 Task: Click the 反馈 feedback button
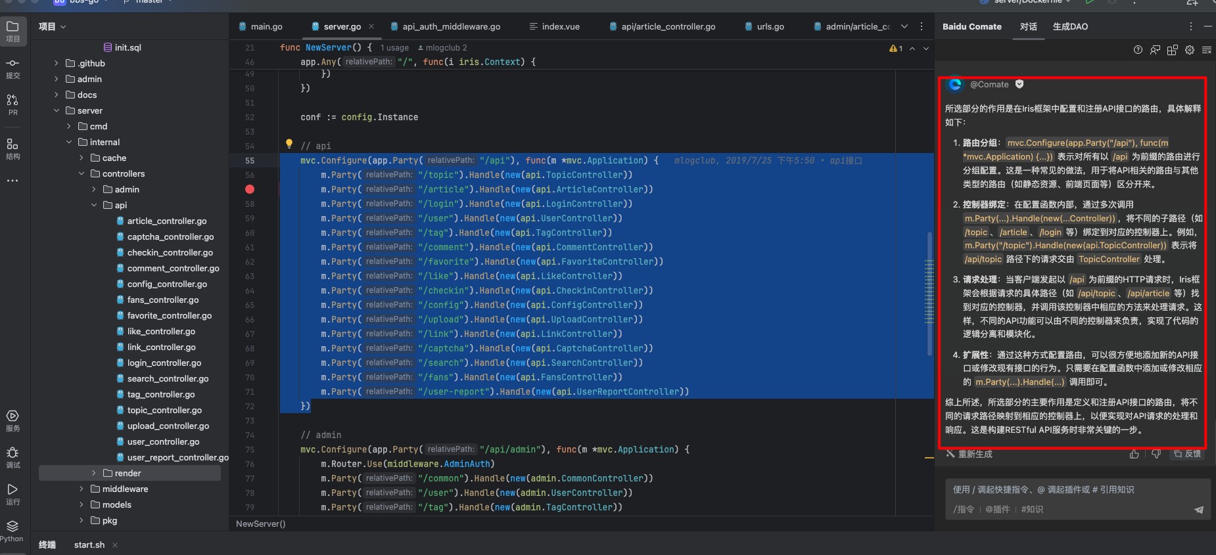(1187, 454)
